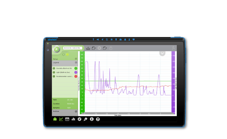Open the bar chart statistics view

point(73,119)
